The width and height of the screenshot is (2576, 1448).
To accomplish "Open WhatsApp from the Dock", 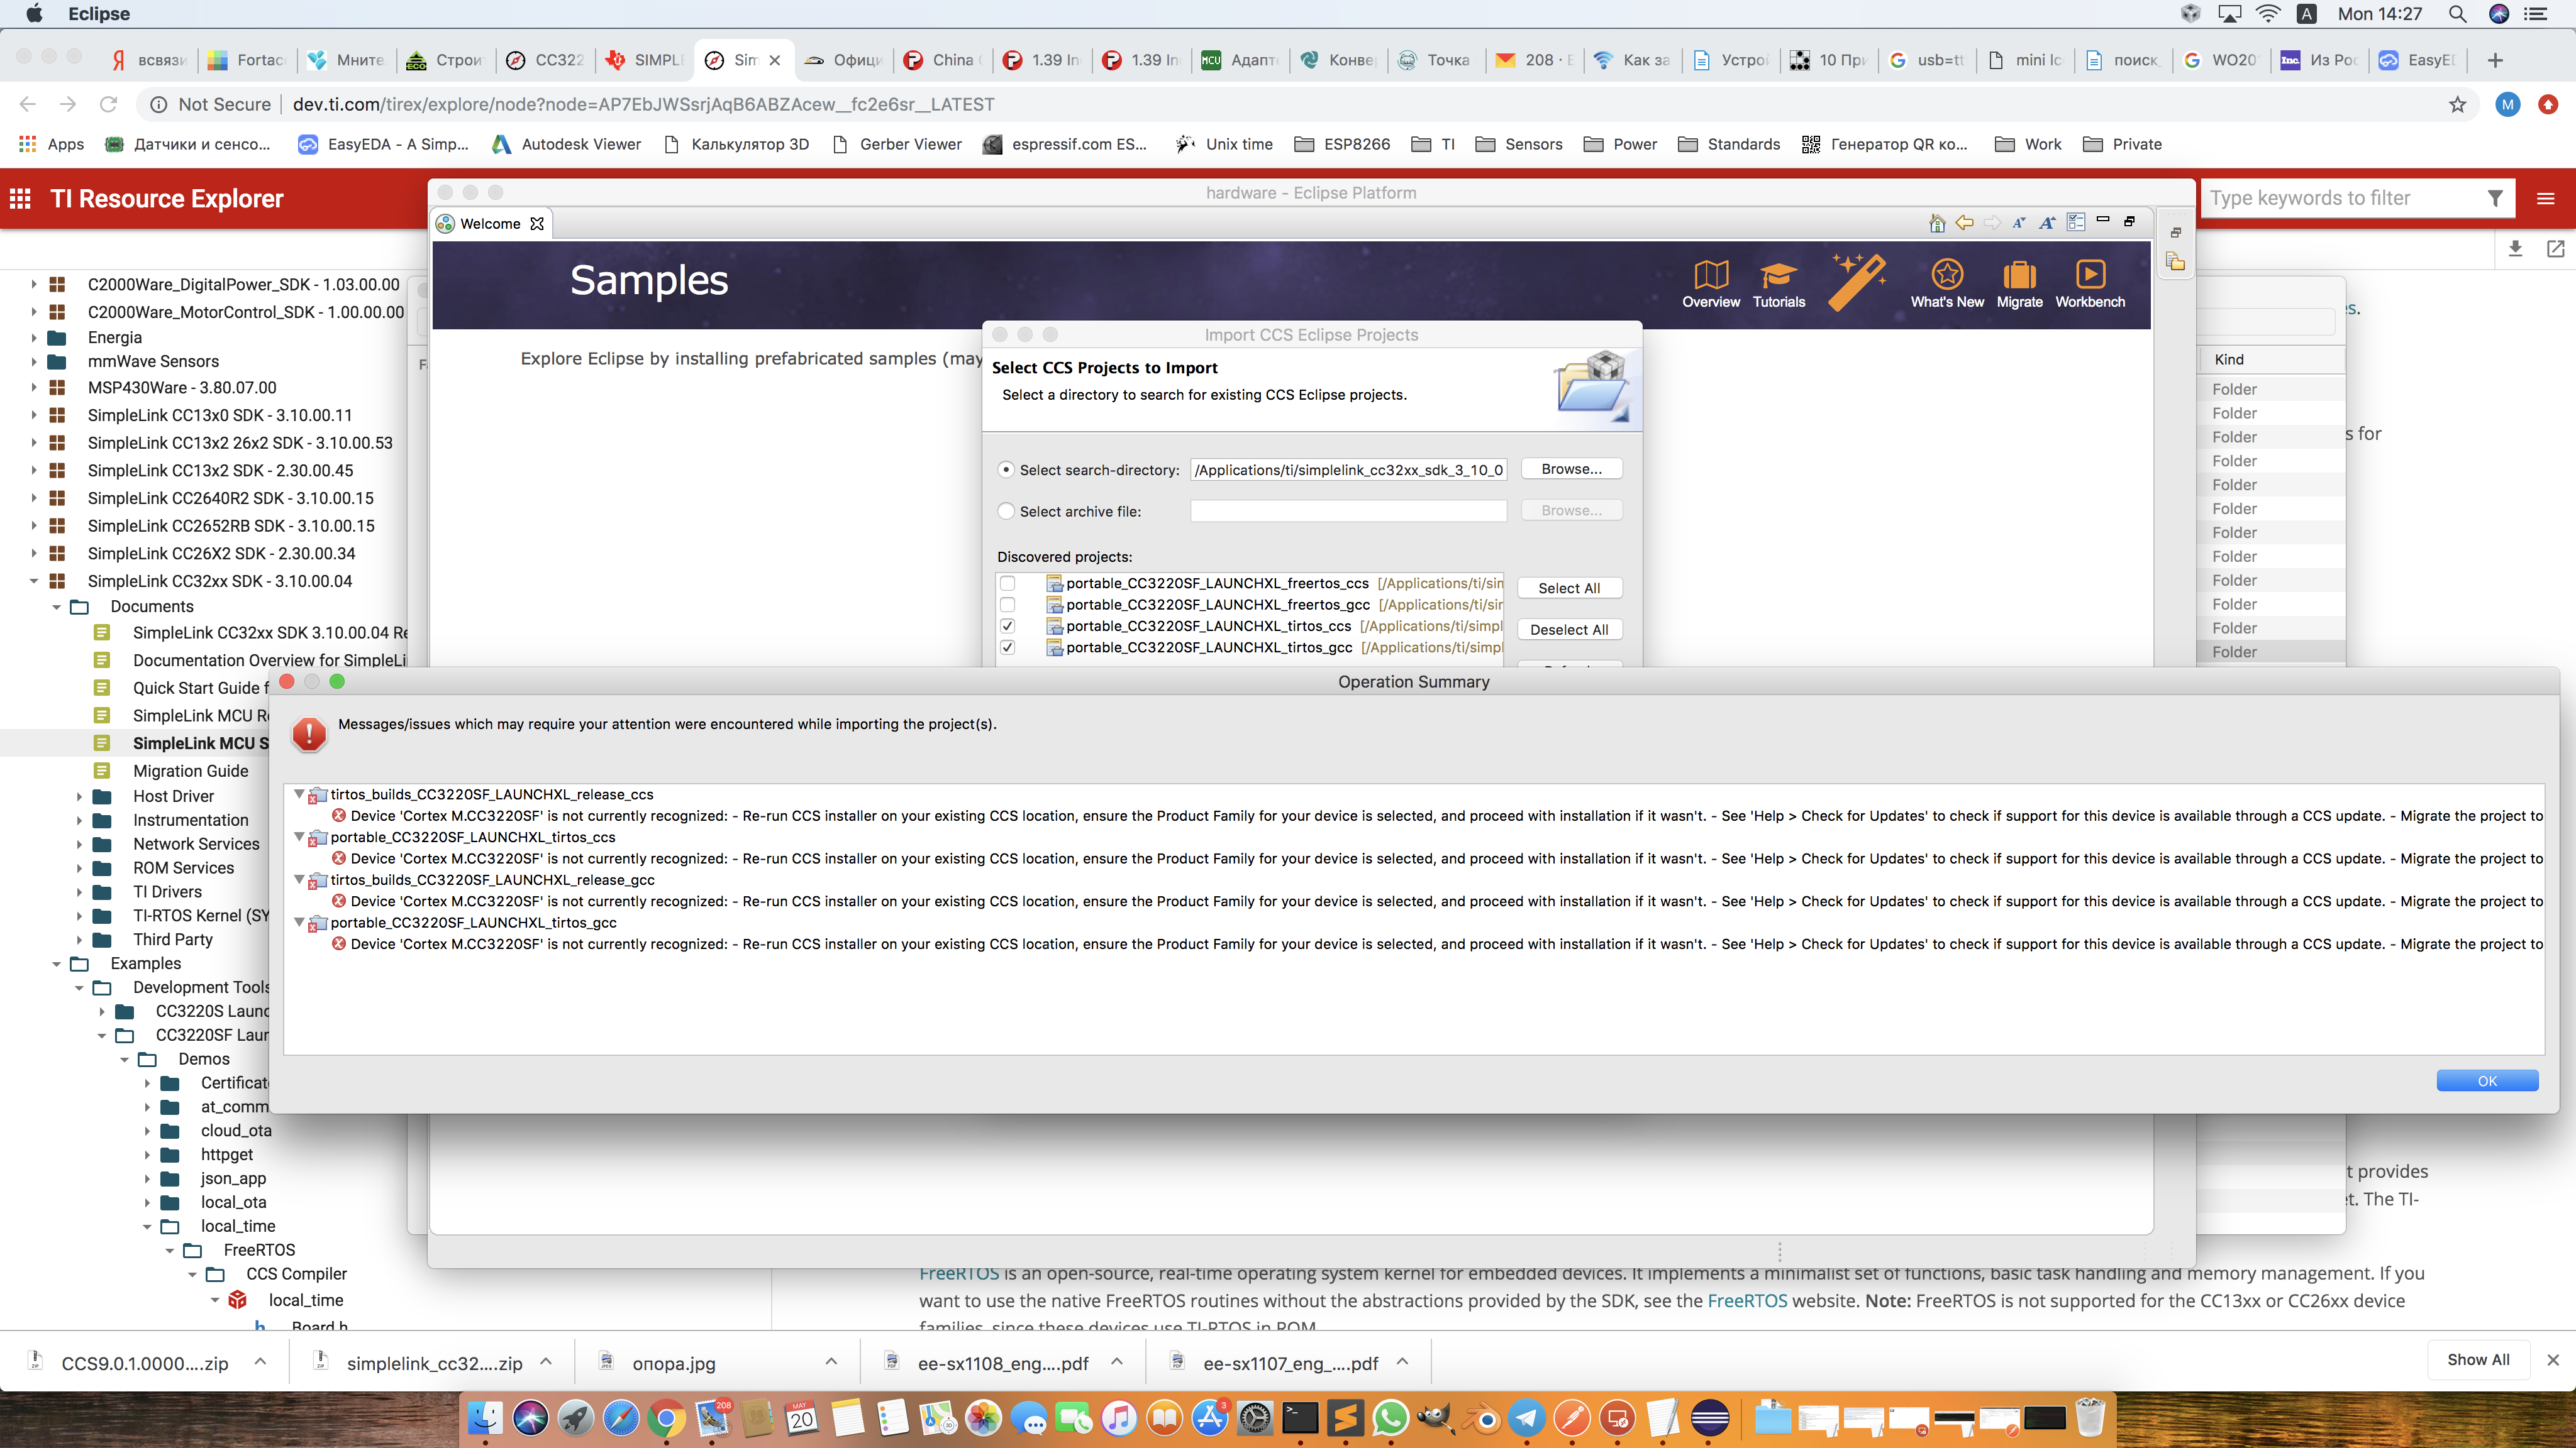I will click(1390, 1418).
